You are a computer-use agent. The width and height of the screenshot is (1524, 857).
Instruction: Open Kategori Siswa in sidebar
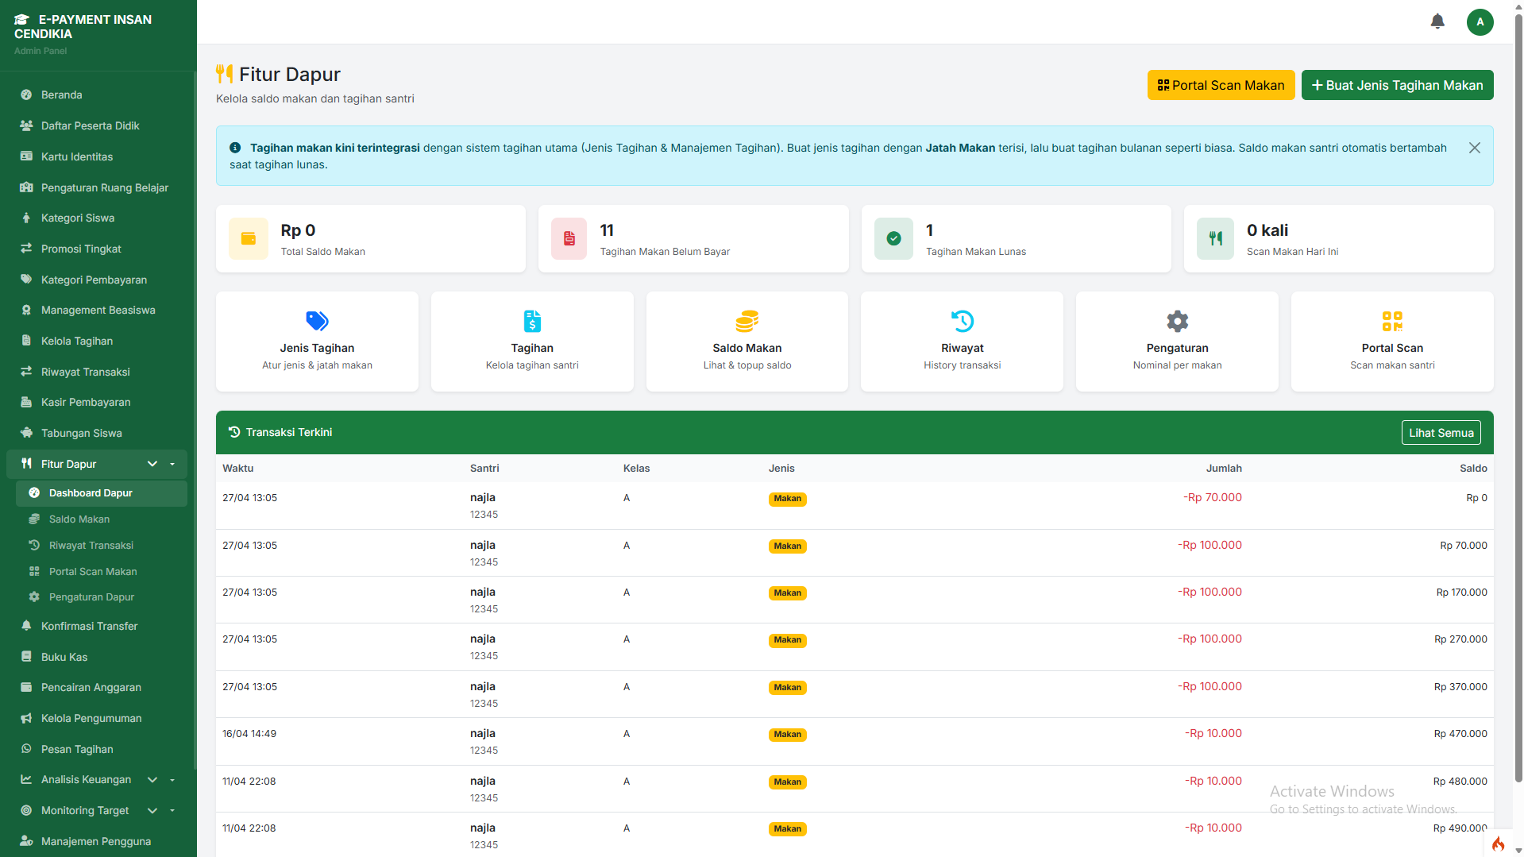[97, 218]
